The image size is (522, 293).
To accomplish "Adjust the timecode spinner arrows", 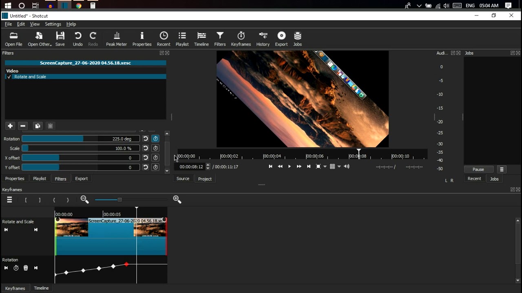I will pos(208,167).
